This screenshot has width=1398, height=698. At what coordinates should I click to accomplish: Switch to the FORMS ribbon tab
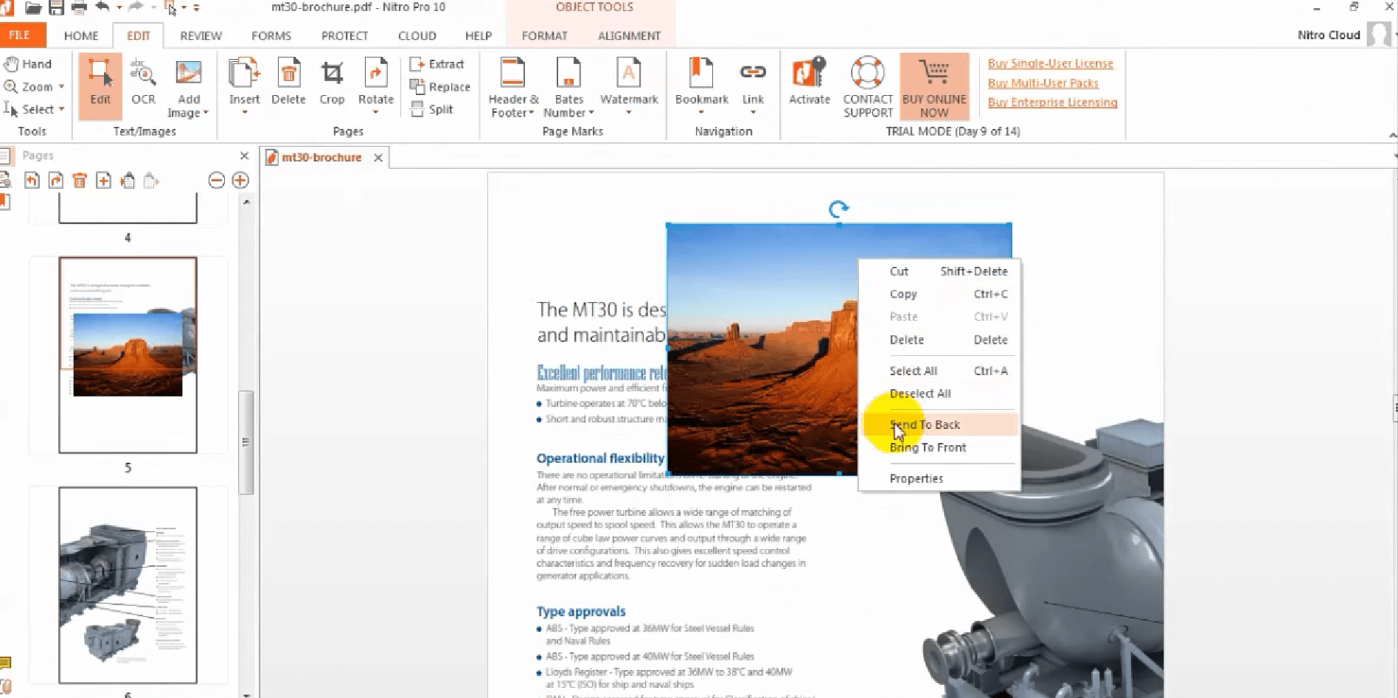[271, 35]
